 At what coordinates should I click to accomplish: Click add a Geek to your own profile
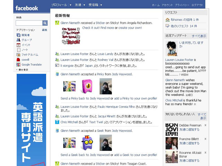coord(136,155)
